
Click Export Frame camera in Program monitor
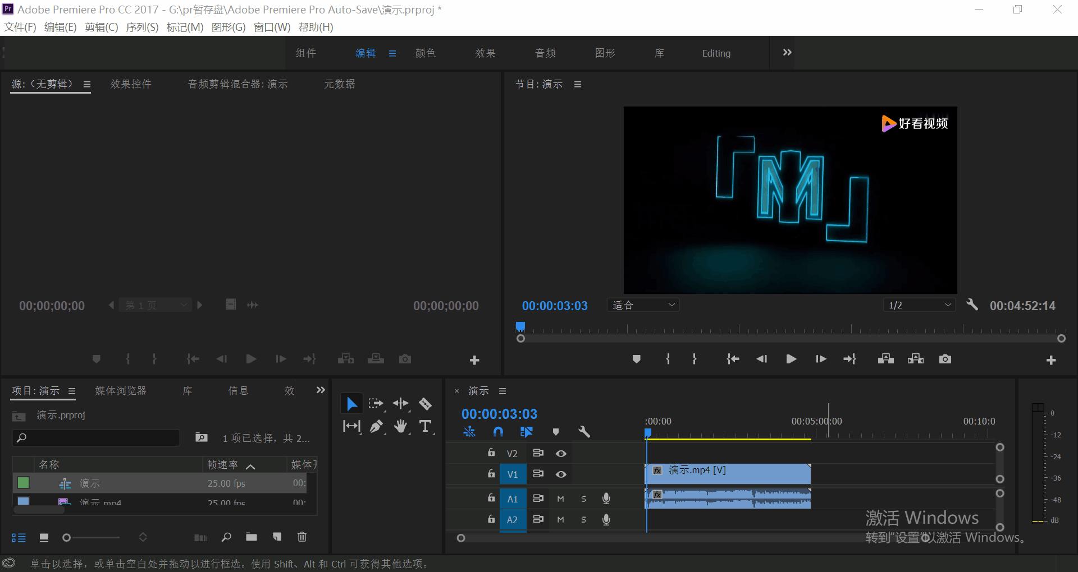[945, 359]
